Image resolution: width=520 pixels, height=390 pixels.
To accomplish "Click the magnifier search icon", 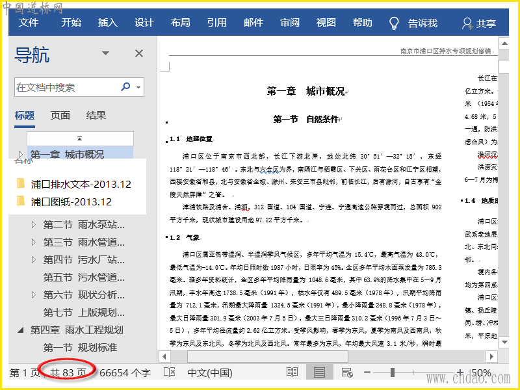I will [125, 87].
